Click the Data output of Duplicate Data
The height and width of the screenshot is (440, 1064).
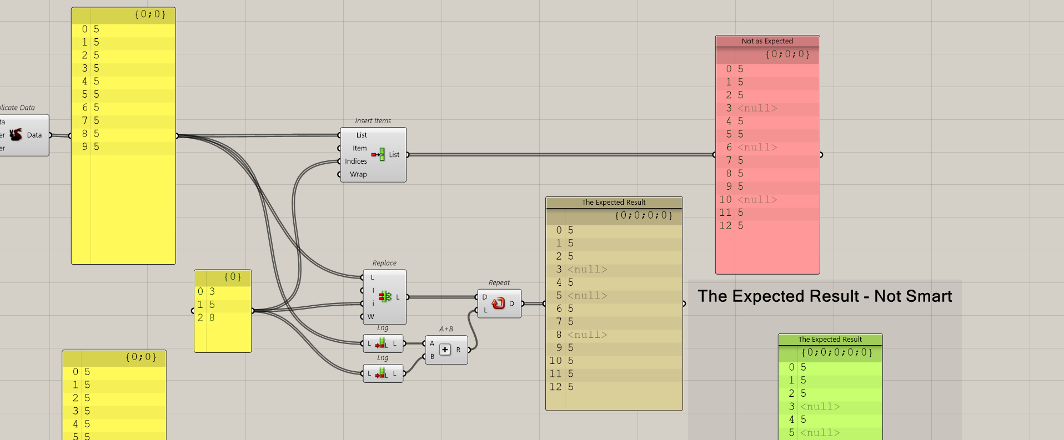pyautogui.click(x=34, y=135)
